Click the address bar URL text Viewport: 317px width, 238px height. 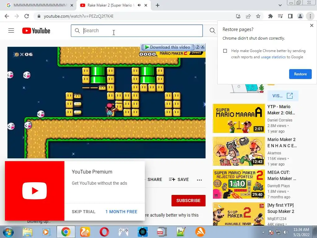78,16
